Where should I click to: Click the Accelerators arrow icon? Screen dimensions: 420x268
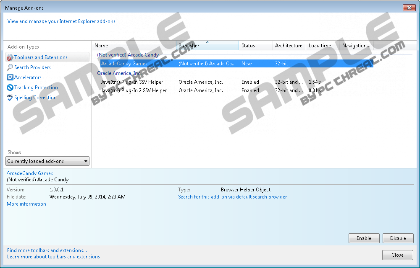(10, 77)
